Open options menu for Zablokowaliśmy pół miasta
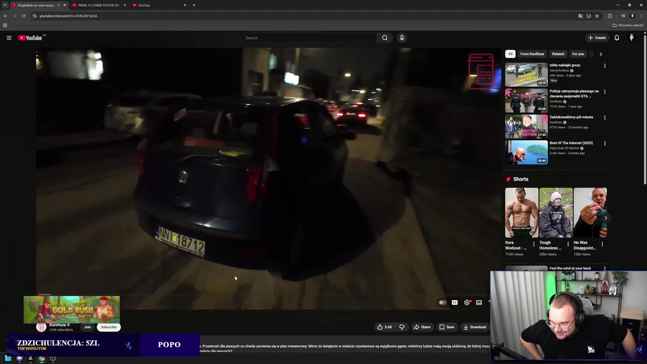This screenshot has width=647, height=364. click(x=605, y=118)
